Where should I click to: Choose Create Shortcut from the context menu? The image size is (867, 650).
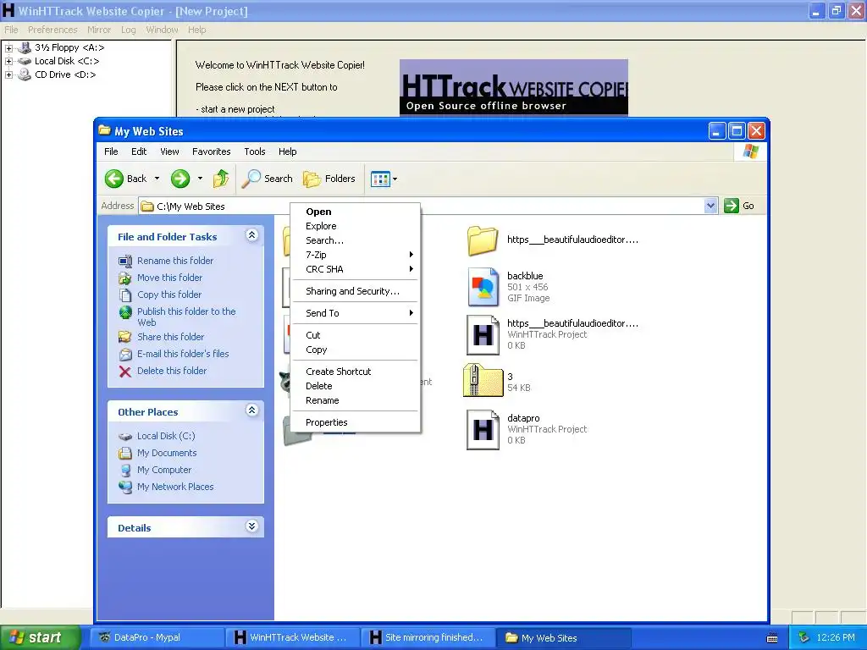[355, 372]
